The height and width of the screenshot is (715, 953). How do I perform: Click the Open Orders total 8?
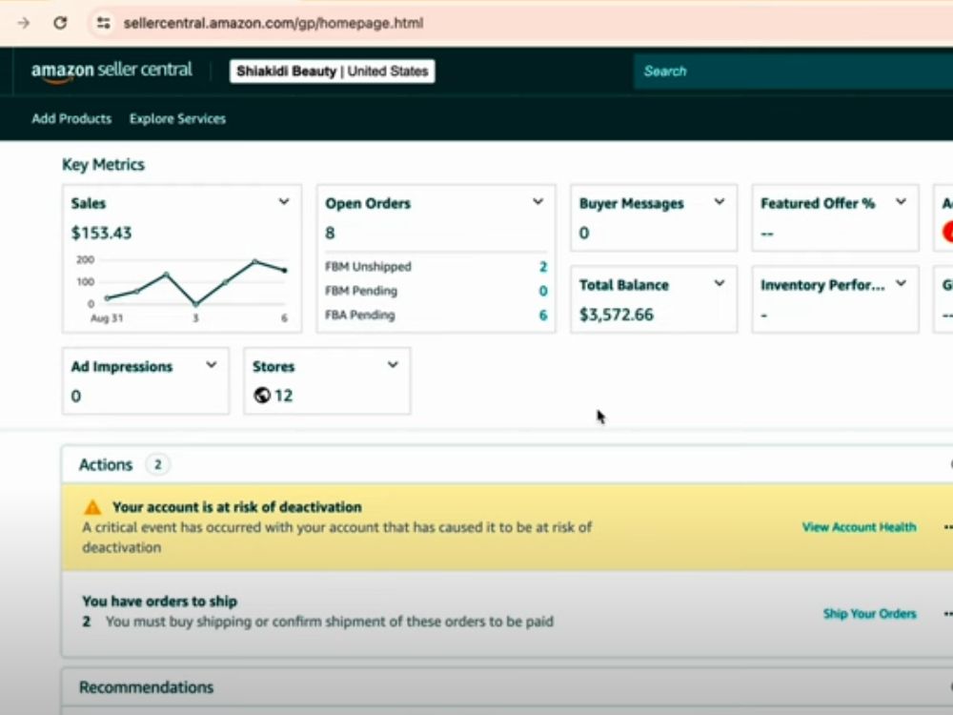coord(330,233)
